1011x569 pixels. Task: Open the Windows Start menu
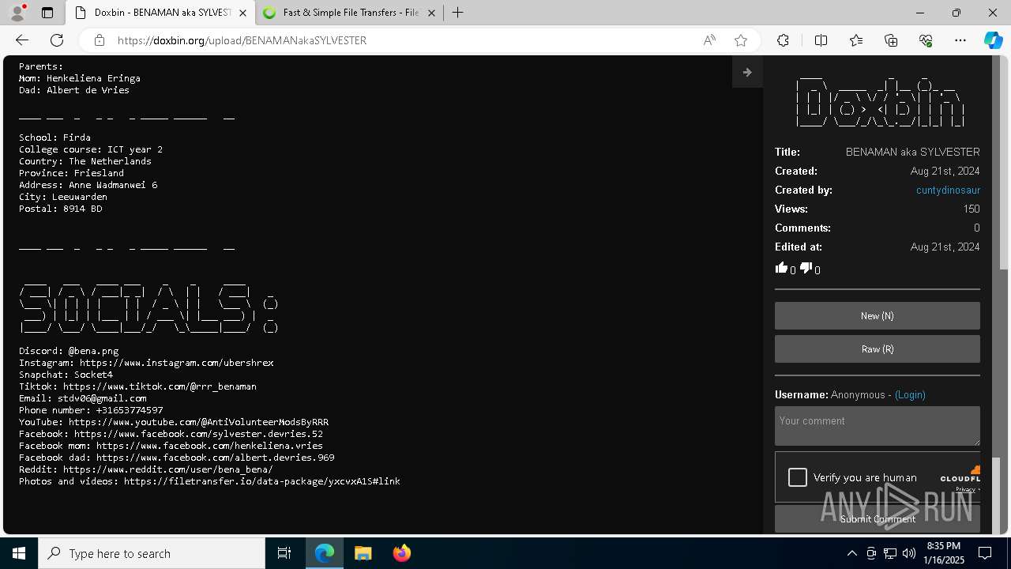coord(19,553)
